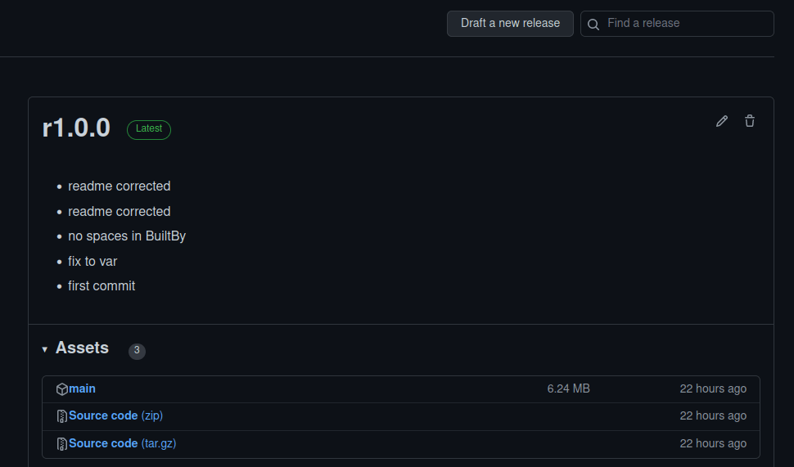794x467 pixels.
Task: Download Source code (zip)
Action: tap(103, 415)
